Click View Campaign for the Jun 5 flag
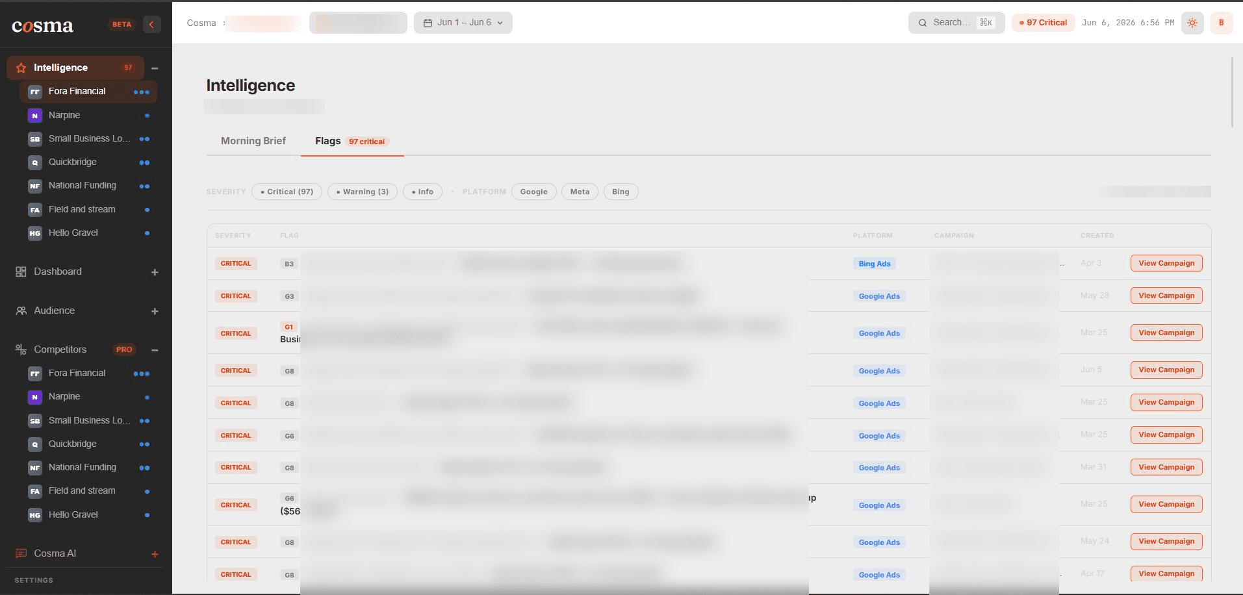 1166,370
